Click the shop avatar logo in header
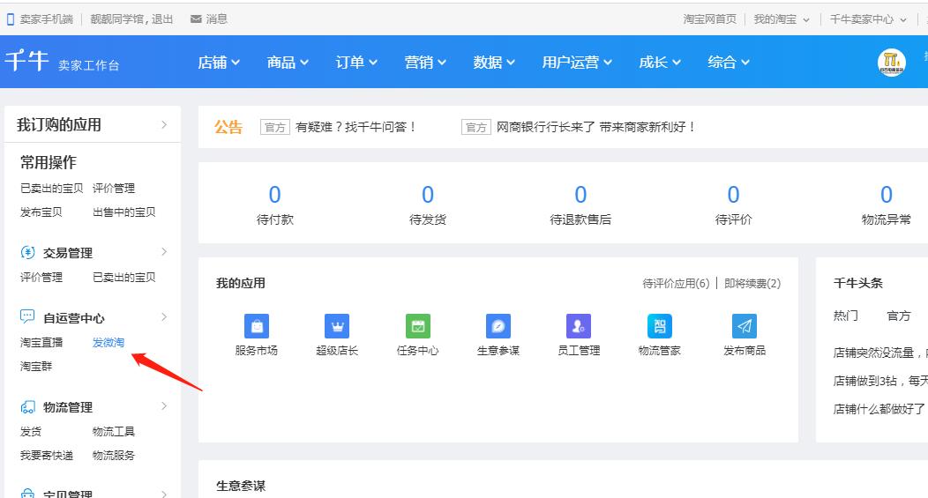 (891, 62)
